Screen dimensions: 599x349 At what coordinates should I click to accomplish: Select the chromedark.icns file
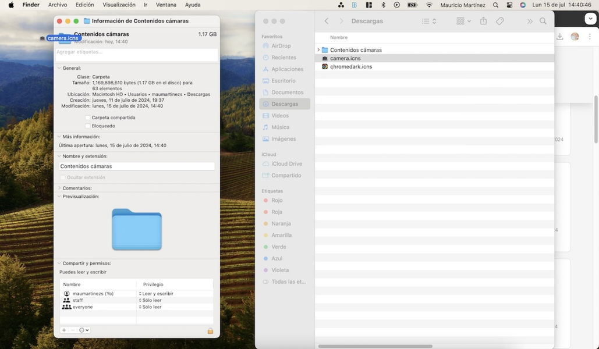tap(350, 67)
